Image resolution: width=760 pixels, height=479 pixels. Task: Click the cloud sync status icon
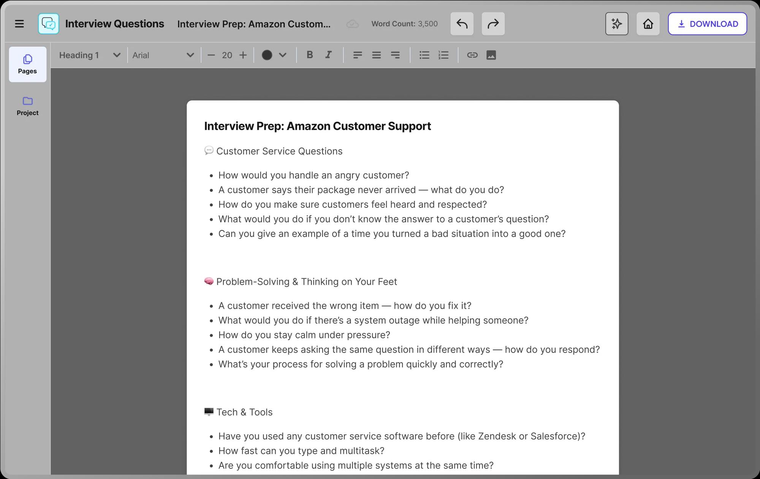(x=352, y=24)
